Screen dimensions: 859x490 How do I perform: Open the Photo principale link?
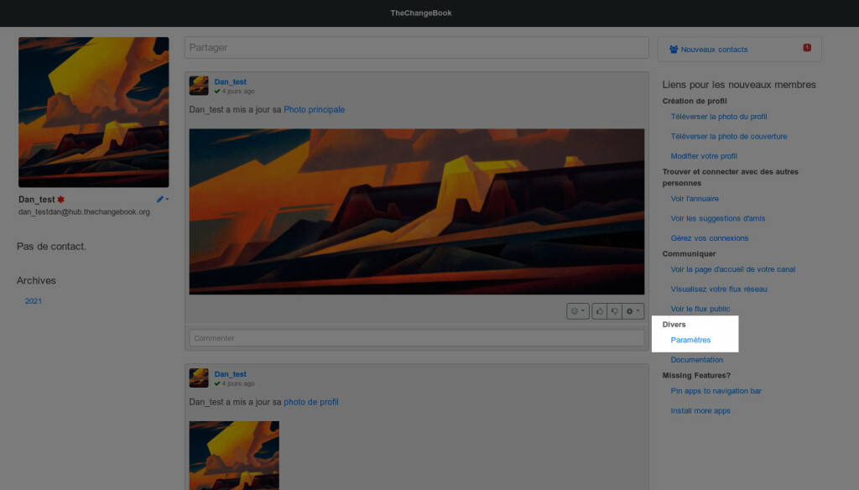[314, 110]
